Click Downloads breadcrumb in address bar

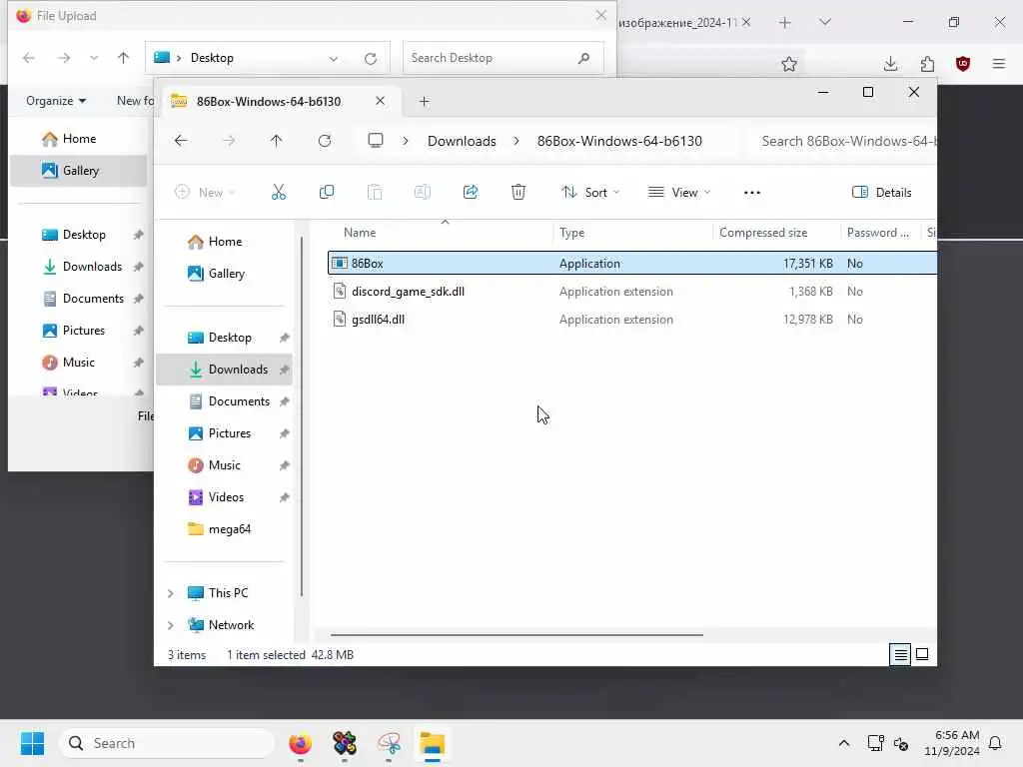(x=462, y=141)
